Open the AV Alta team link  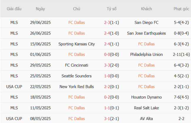point(146,118)
